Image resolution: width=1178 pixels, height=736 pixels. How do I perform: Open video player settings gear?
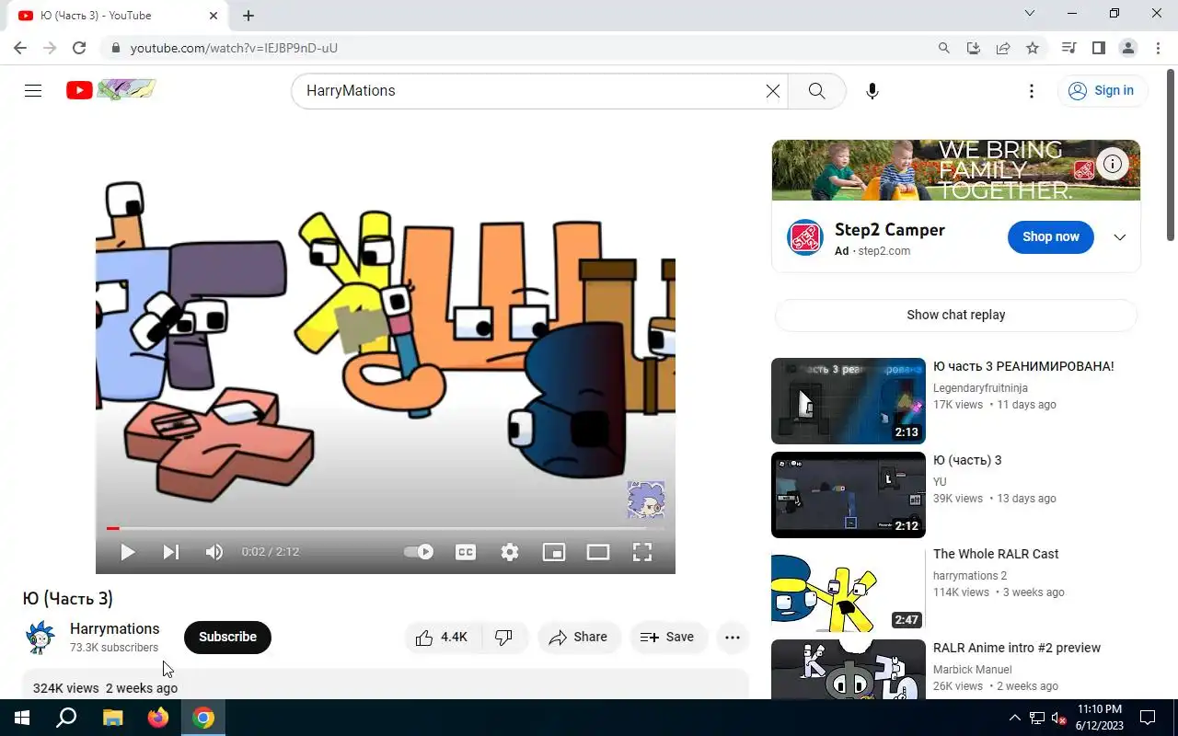click(510, 552)
